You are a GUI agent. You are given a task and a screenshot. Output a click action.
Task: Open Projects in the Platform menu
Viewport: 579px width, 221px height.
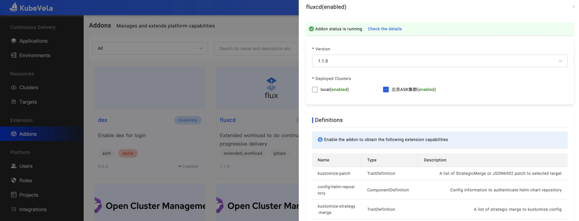click(x=30, y=195)
